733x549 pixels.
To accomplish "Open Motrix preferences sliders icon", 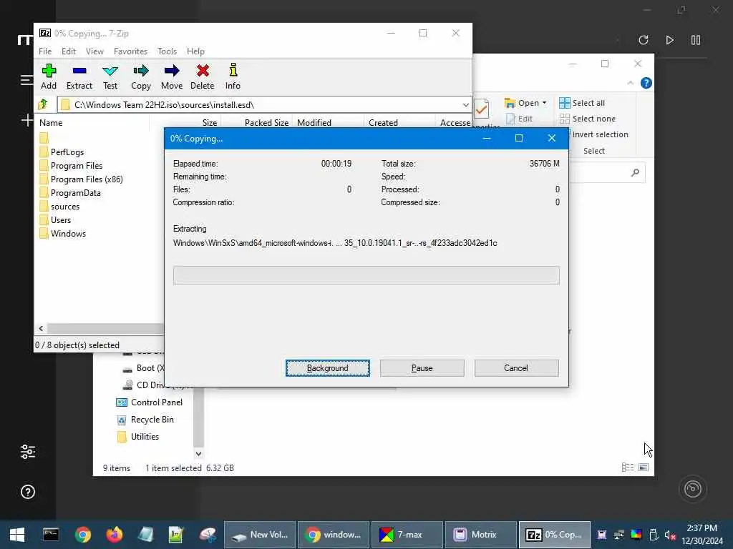I will click(x=28, y=452).
